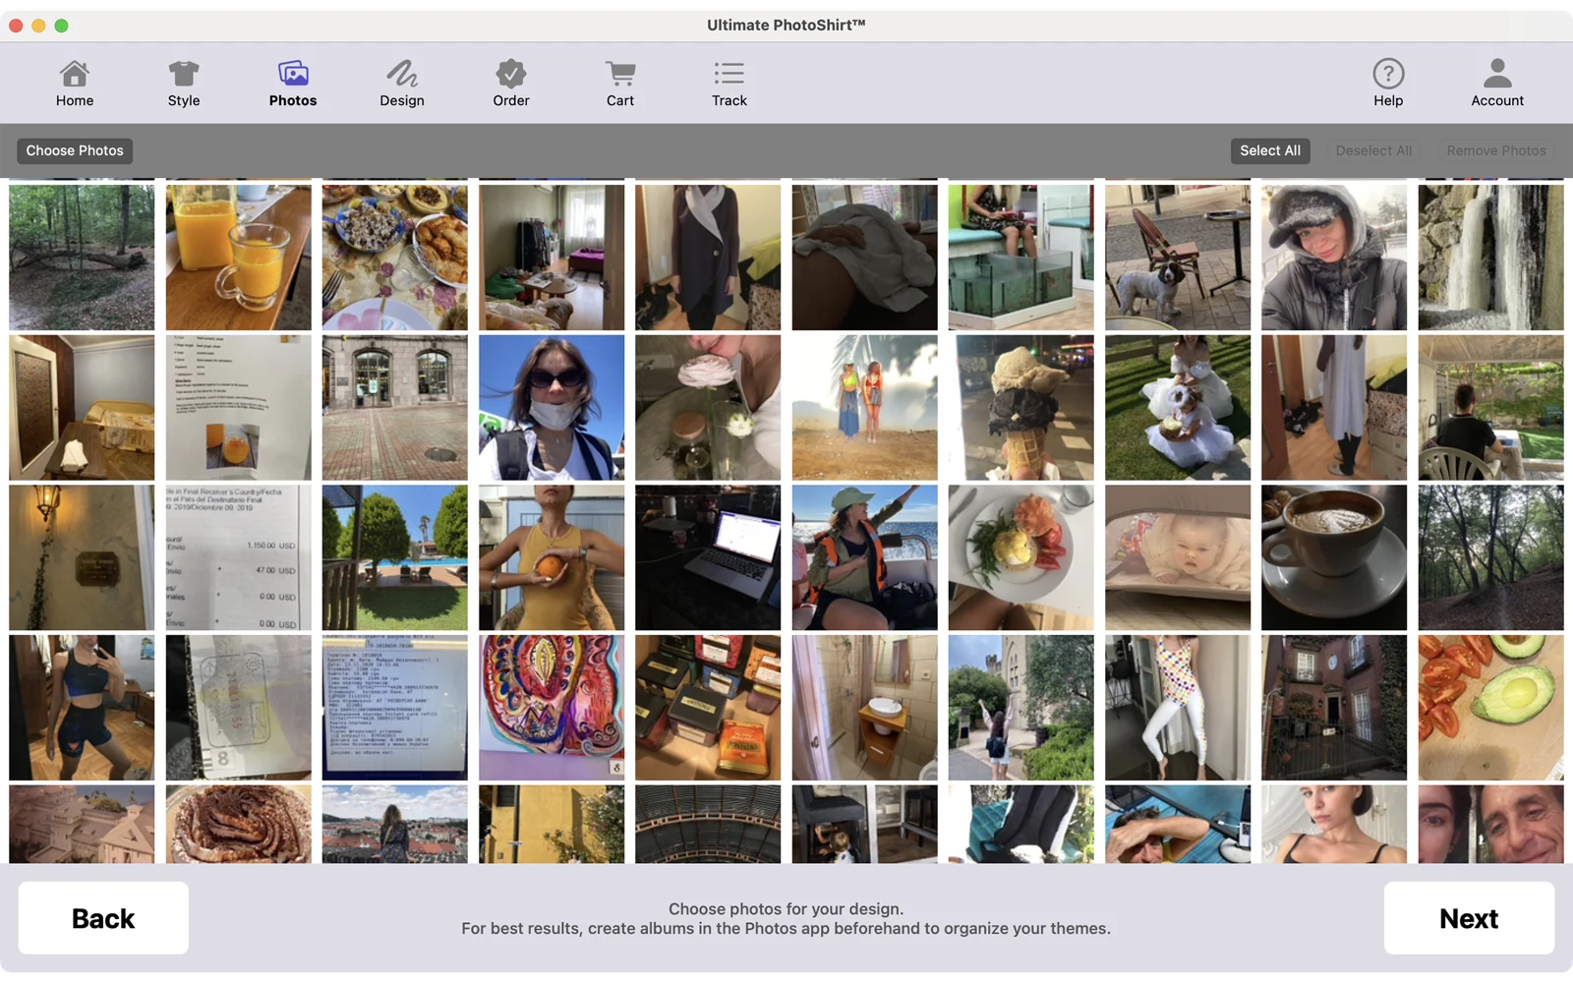Choose the colorful abstract painting photo
The image size is (1573, 983).
tap(552, 708)
